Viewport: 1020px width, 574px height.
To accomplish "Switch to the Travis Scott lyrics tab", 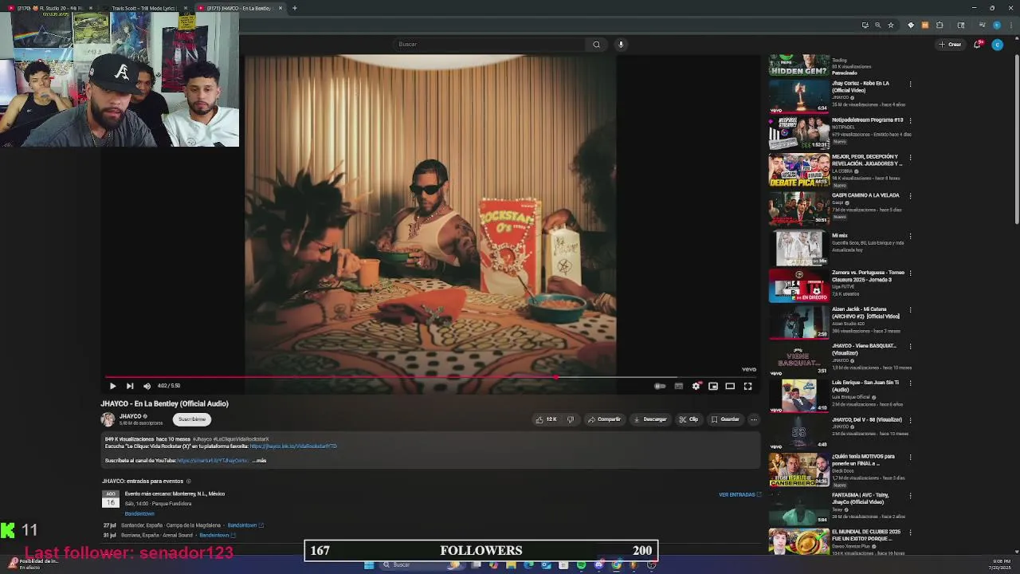I will tap(143, 8).
